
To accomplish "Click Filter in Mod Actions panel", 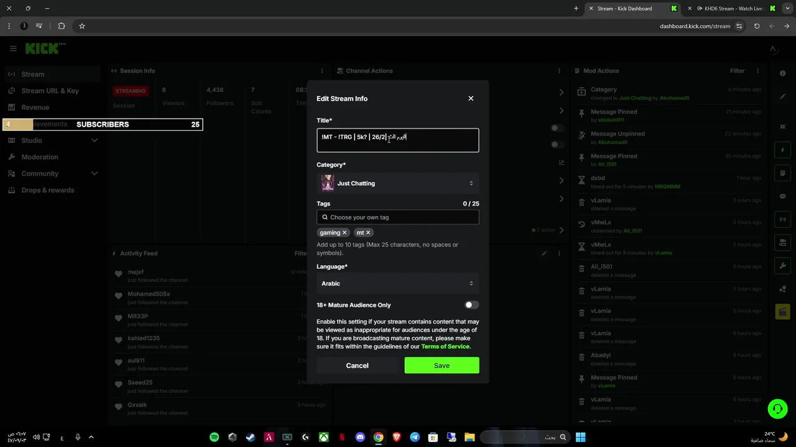I will click(737, 71).
